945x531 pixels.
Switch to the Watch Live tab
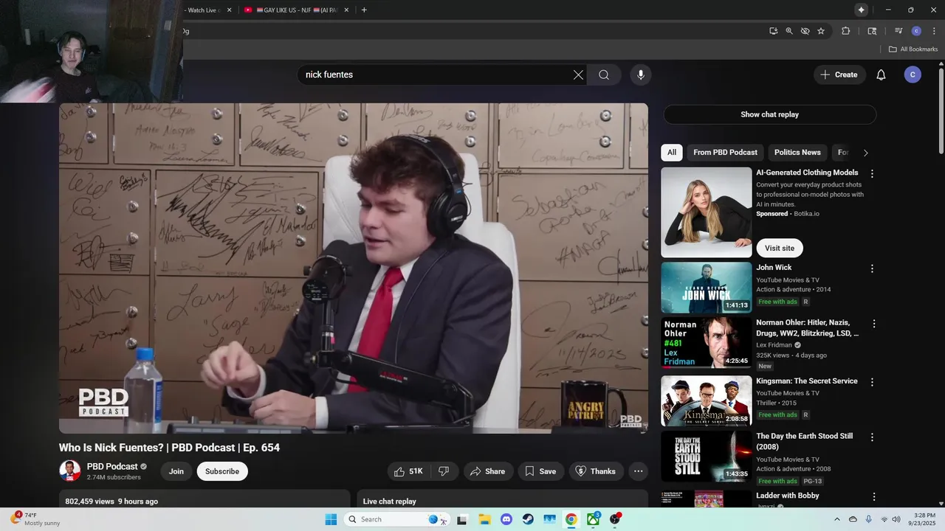click(x=203, y=10)
